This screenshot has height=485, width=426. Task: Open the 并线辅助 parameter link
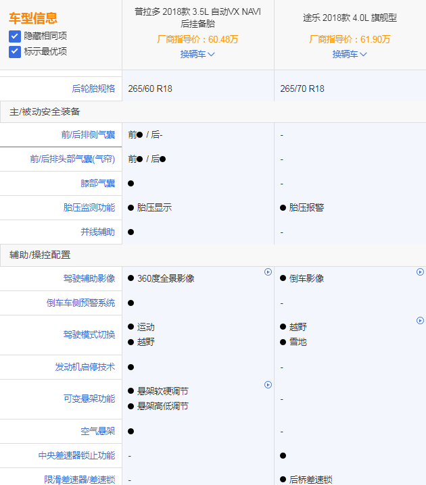(x=98, y=232)
